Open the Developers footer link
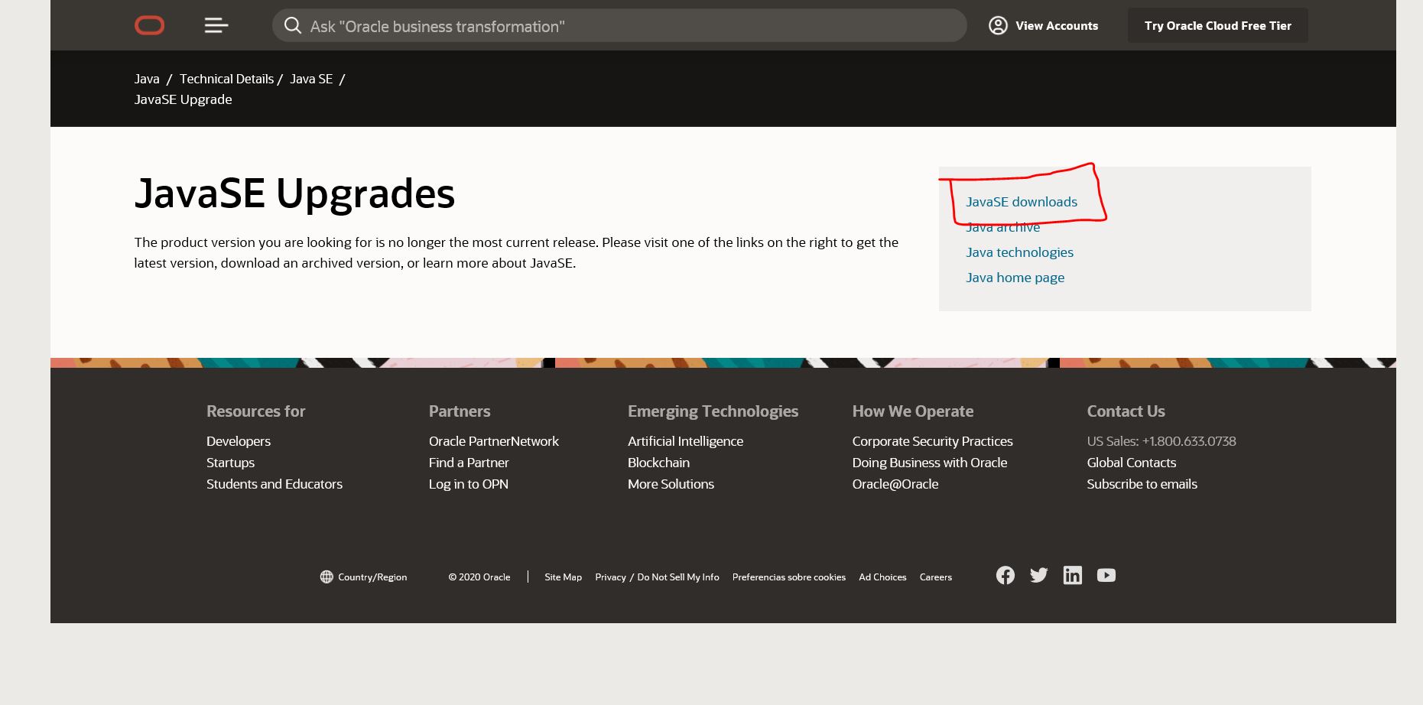 (239, 441)
